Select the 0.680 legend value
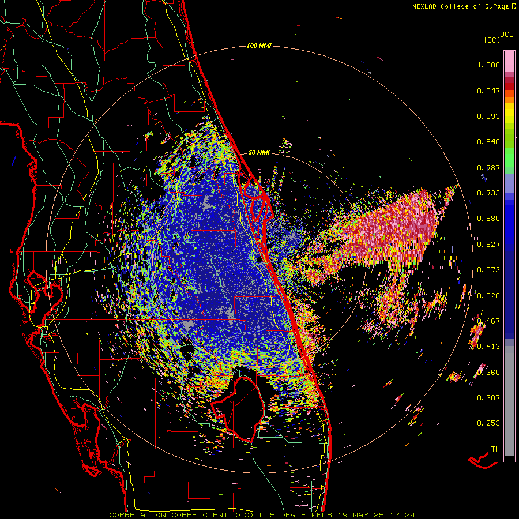The image size is (519, 519). pos(488,219)
